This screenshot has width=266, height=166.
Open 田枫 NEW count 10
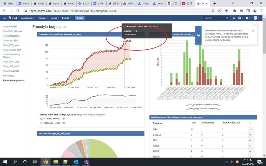coord(192,129)
